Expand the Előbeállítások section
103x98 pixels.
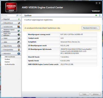click(11, 23)
